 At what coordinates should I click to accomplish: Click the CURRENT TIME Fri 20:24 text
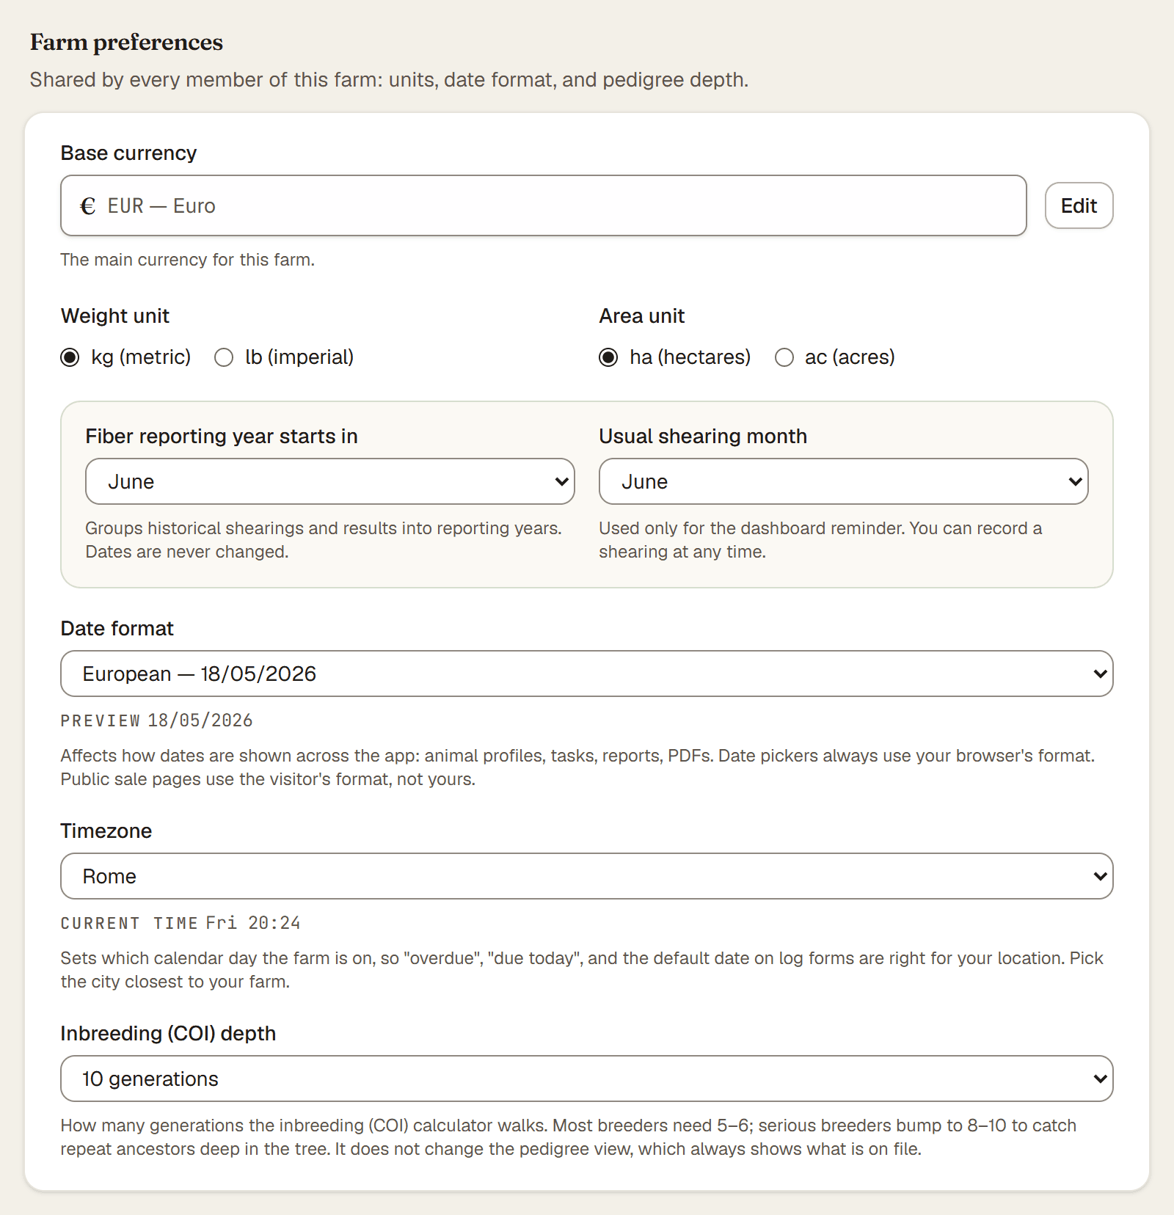(181, 923)
